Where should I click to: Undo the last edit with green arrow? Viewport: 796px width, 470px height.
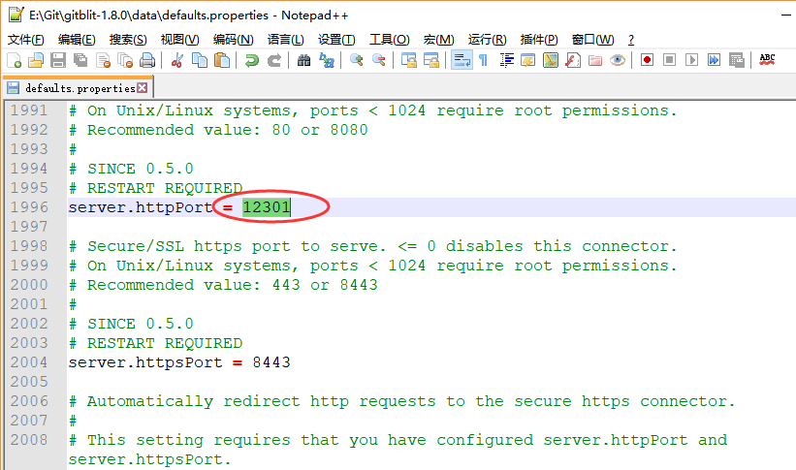(252, 60)
